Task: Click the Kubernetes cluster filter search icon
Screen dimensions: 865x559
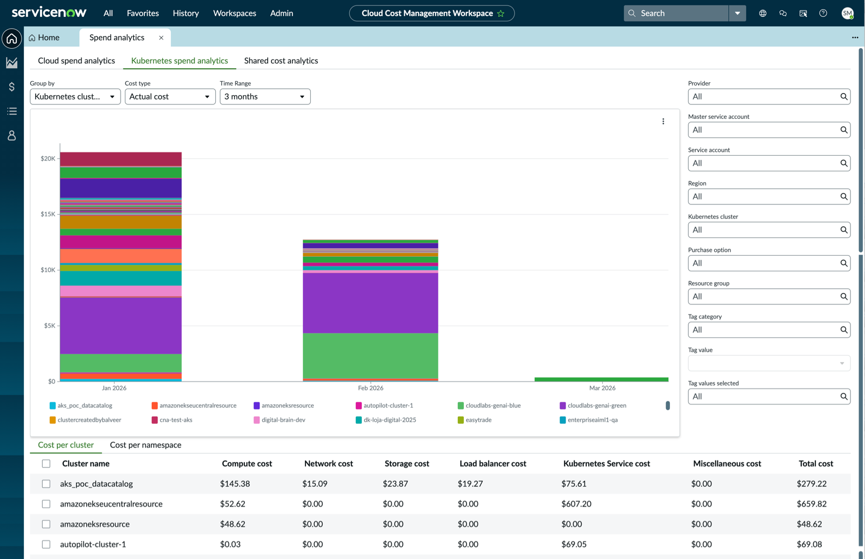Action: click(843, 230)
